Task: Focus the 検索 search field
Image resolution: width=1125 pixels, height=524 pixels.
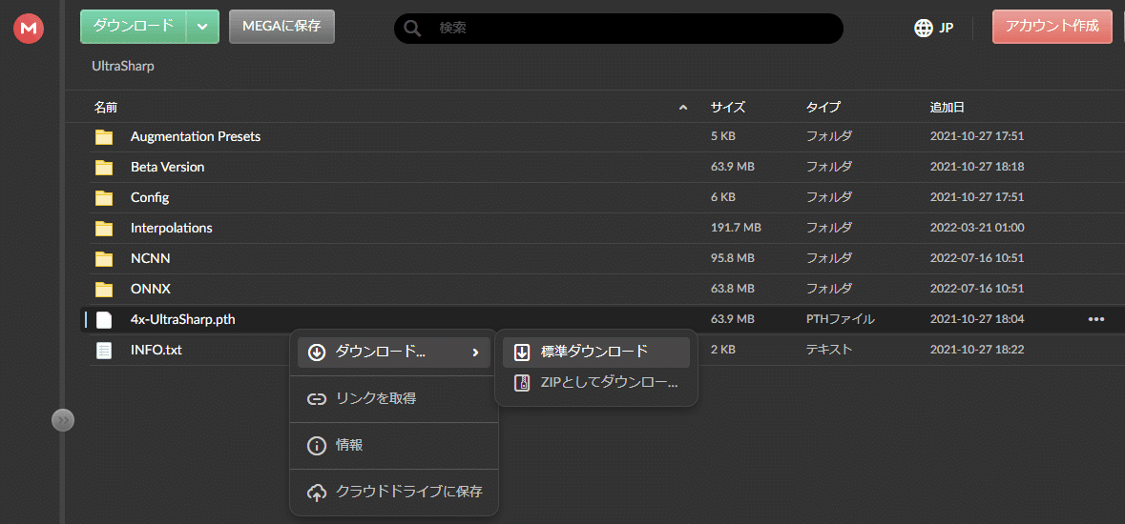Action: click(x=618, y=28)
